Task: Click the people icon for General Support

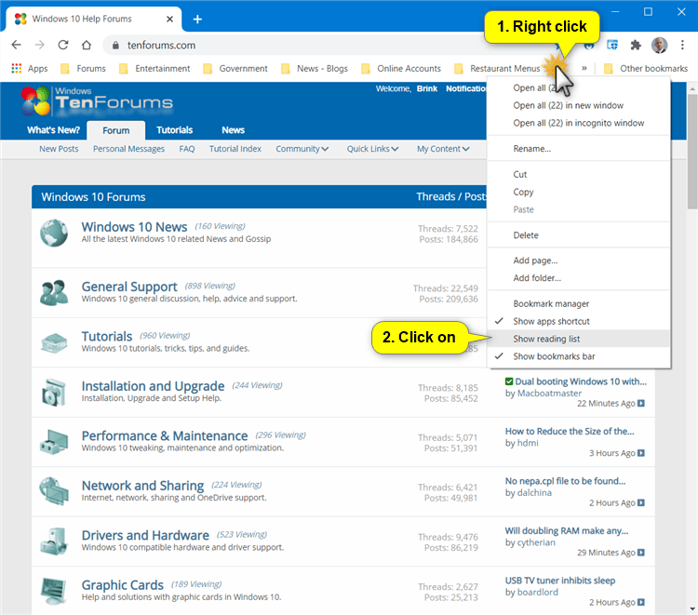Action: pyautogui.click(x=54, y=292)
